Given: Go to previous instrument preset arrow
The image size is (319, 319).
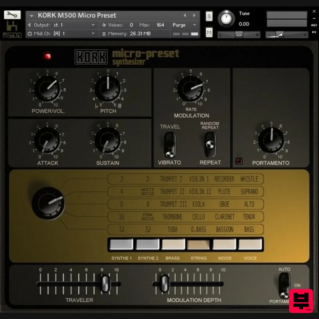Looking at the screenshot, I should pos(185,15).
